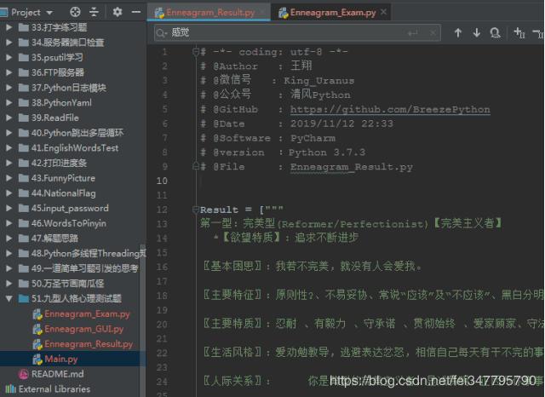This screenshot has height=397, width=545.
Task: Select folder 47.解题思路
Action: tap(54, 239)
